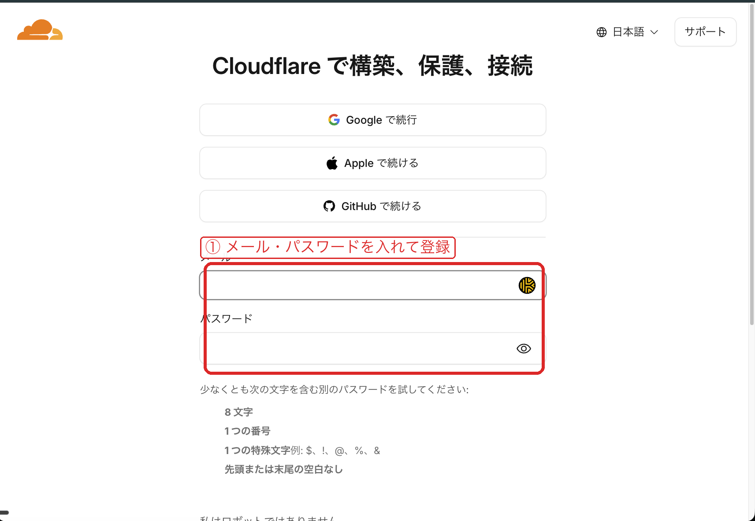Click password hint text 少なくとも次の文字を含む

[334, 389]
